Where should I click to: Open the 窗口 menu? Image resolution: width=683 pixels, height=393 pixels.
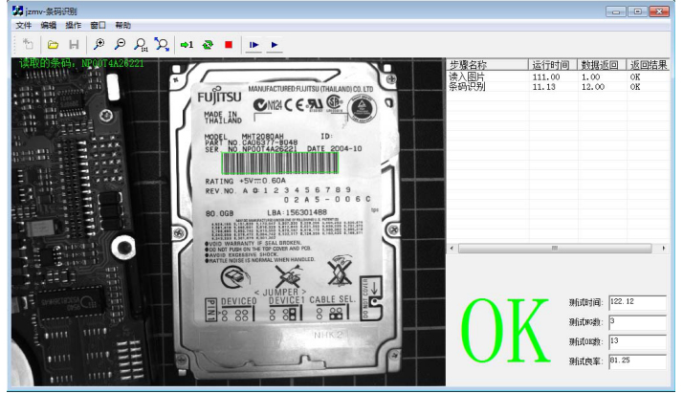[x=98, y=25]
